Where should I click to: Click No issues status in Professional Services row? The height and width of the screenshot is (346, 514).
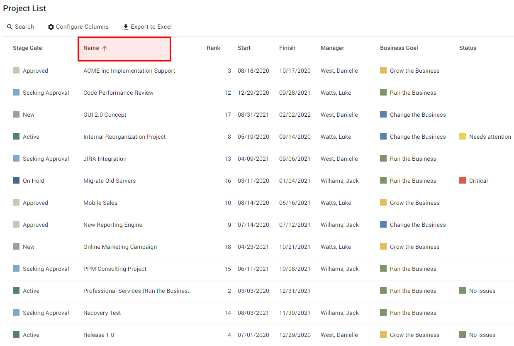pyautogui.click(x=482, y=291)
